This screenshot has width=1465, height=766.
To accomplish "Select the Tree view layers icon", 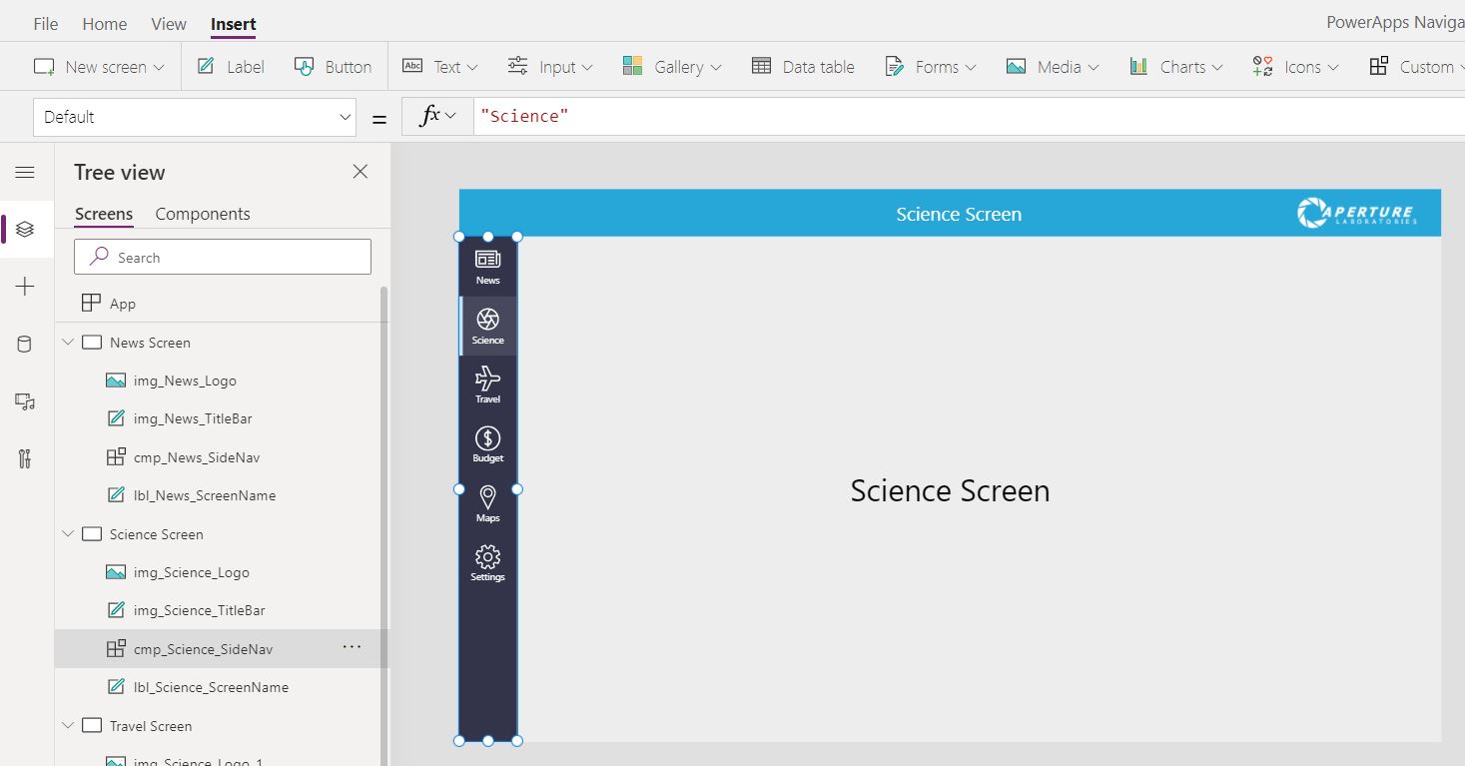I will pos(25,229).
